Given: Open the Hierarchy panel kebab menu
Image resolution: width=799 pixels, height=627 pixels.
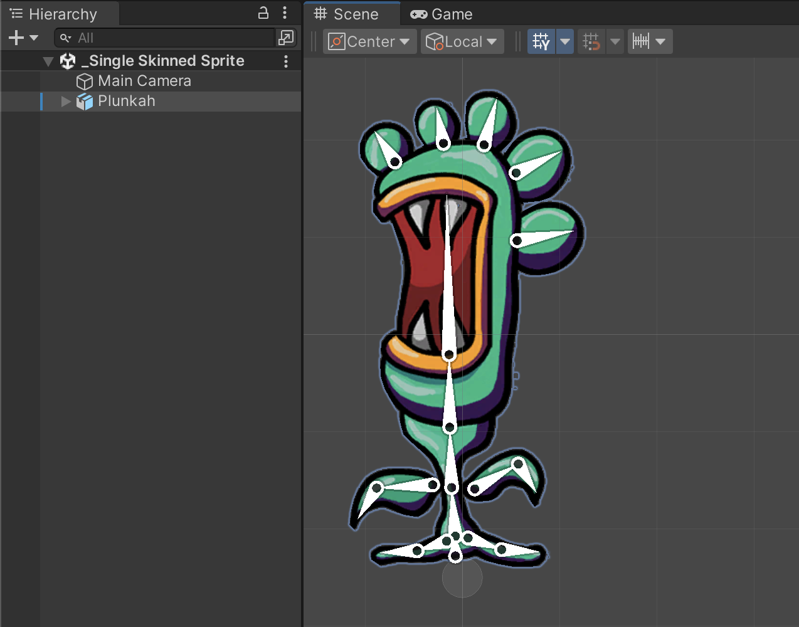Looking at the screenshot, I should pyautogui.click(x=285, y=13).
